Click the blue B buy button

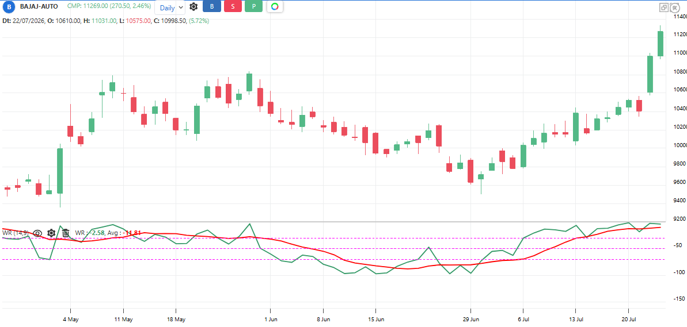(x=212, y=7)
